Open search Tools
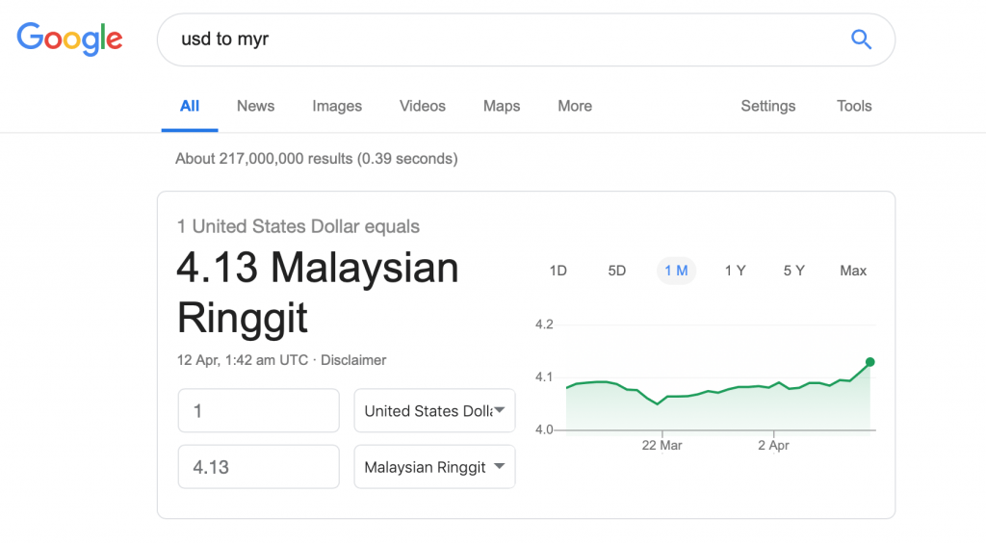Viewport: 986px width, 545px height. [x=854, y=106]
